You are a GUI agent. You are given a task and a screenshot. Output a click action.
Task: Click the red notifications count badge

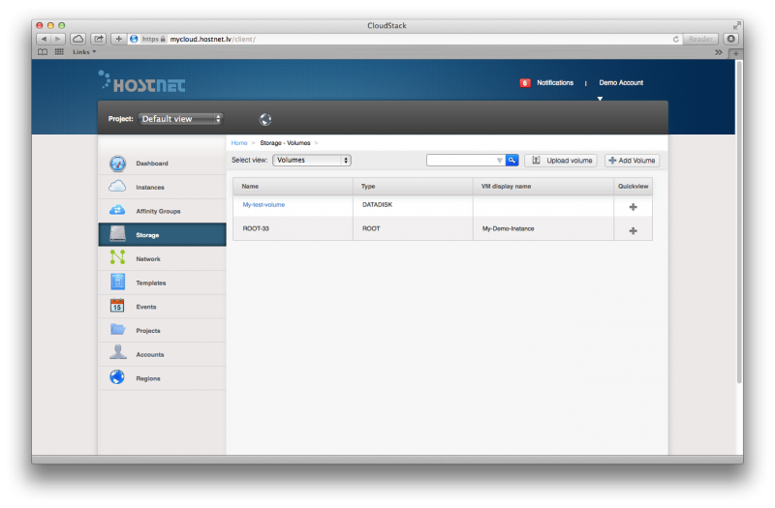pyautogui.click(x=525, y=83)
